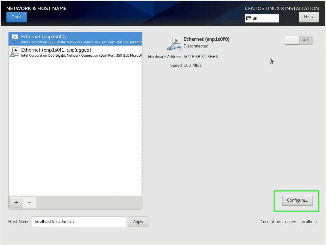The image size is (326, 245).
Task: Apply the host name
Action: [x=138, y=222]
